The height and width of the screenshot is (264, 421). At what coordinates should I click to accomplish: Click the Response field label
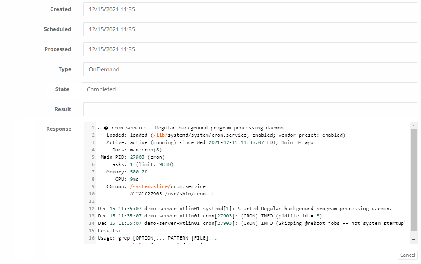59,129
